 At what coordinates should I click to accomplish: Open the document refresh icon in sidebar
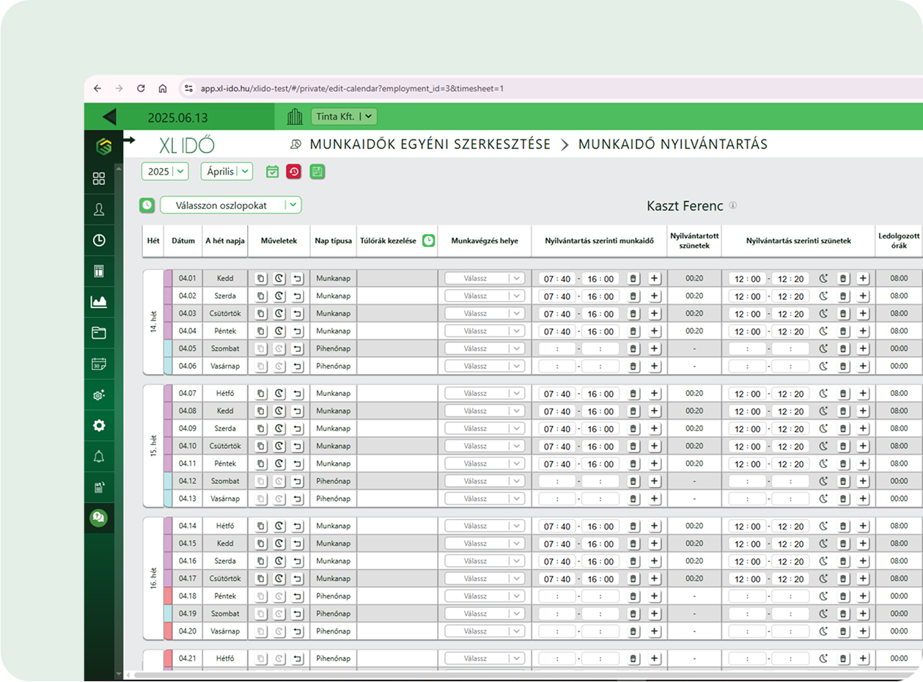pos(99,487)
